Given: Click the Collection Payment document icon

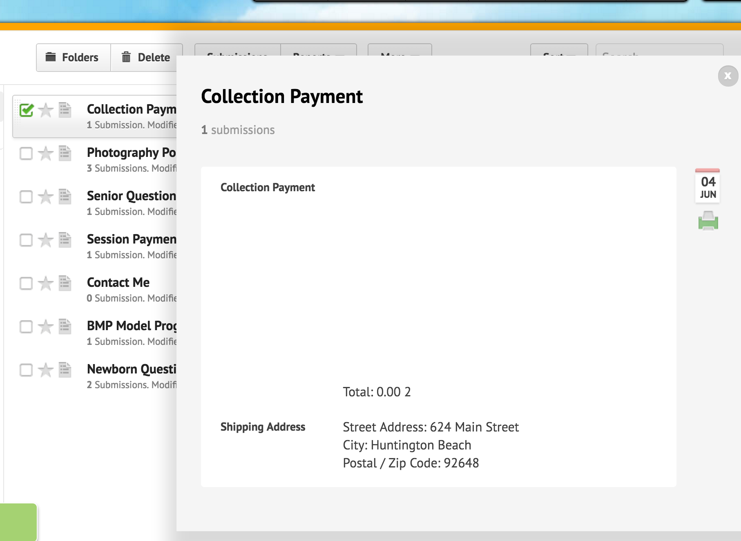Looking at the screenshot, I should pyautogui.click(x=65, y=110).
